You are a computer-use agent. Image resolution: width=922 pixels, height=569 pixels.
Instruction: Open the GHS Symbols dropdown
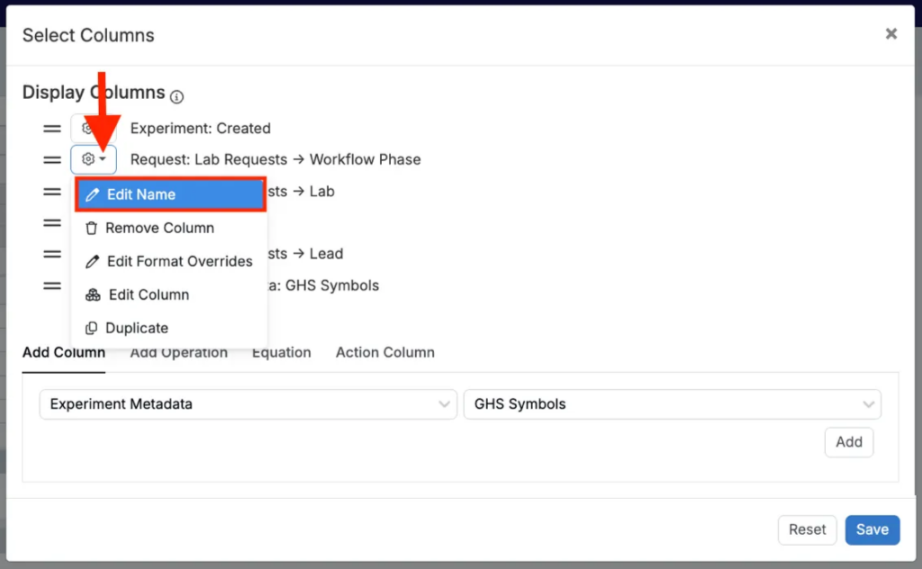point(671,404)
